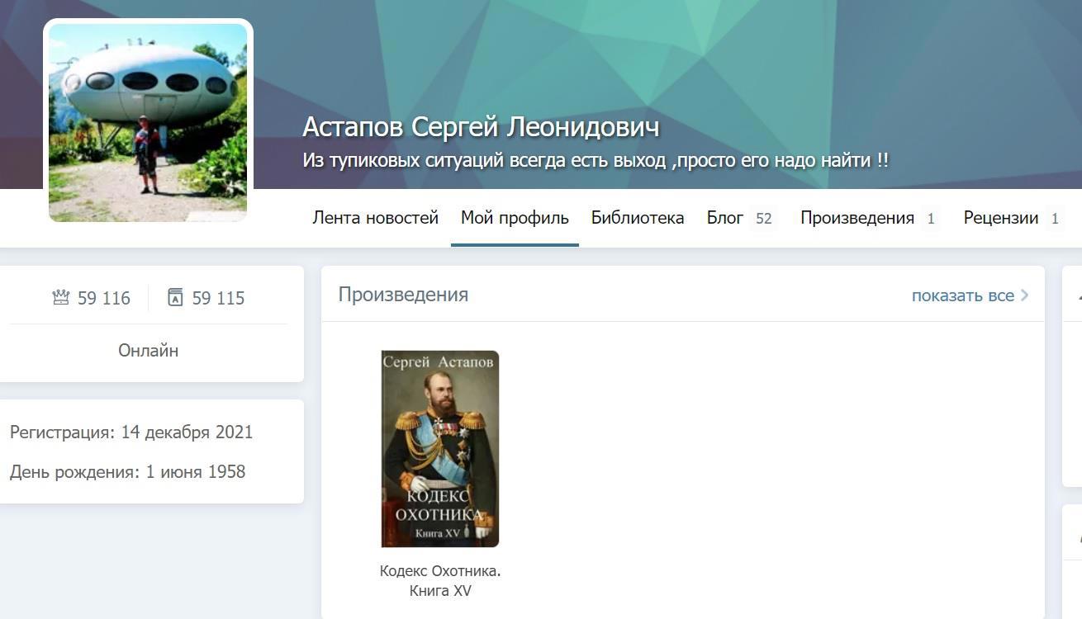Image resolution: width=1082 pixels, height=619 pixels.
Task: Open the Блог tab
Action: click(x=725, y=218)
